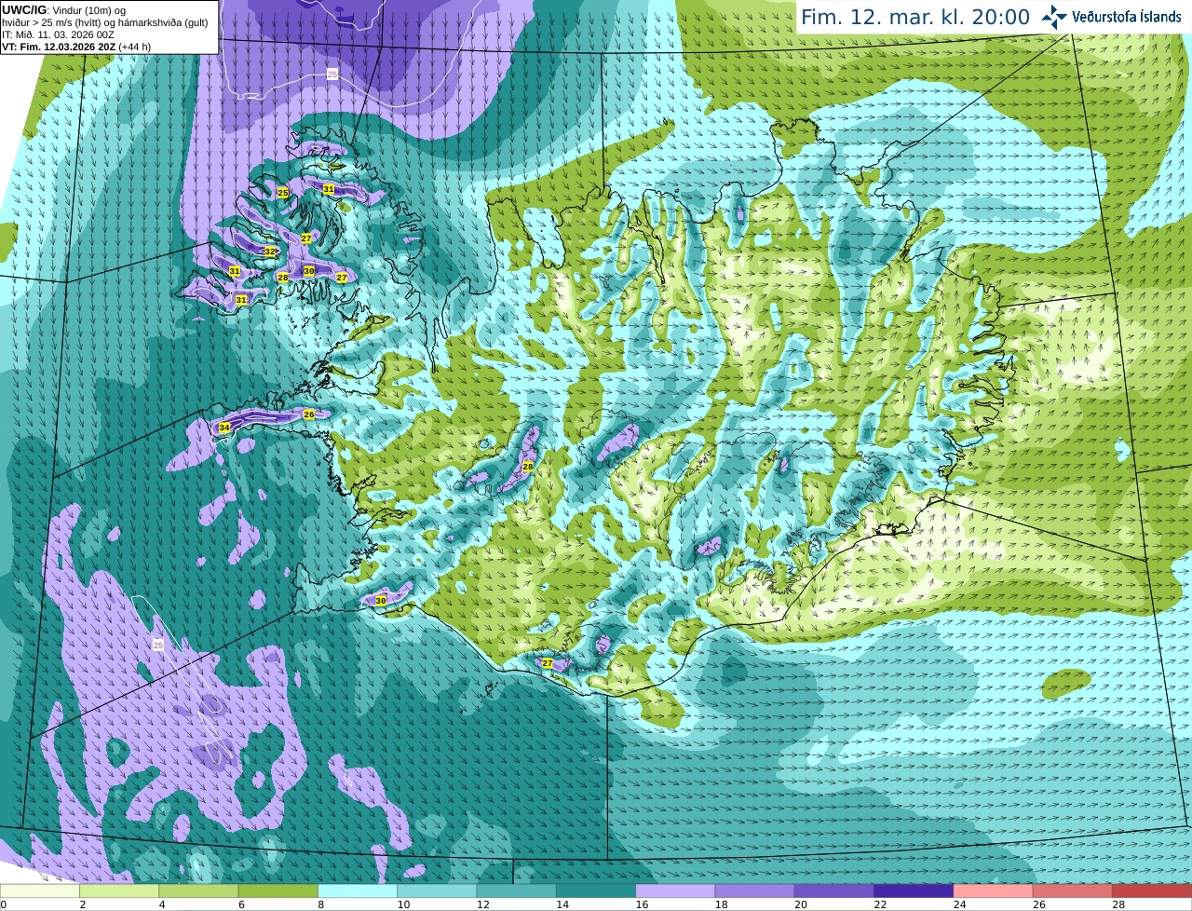This screenshot has width=1192, height=911.
Task: Click the 0–2 m/s pale cream legend swatch
Action: tap(39, 891)
